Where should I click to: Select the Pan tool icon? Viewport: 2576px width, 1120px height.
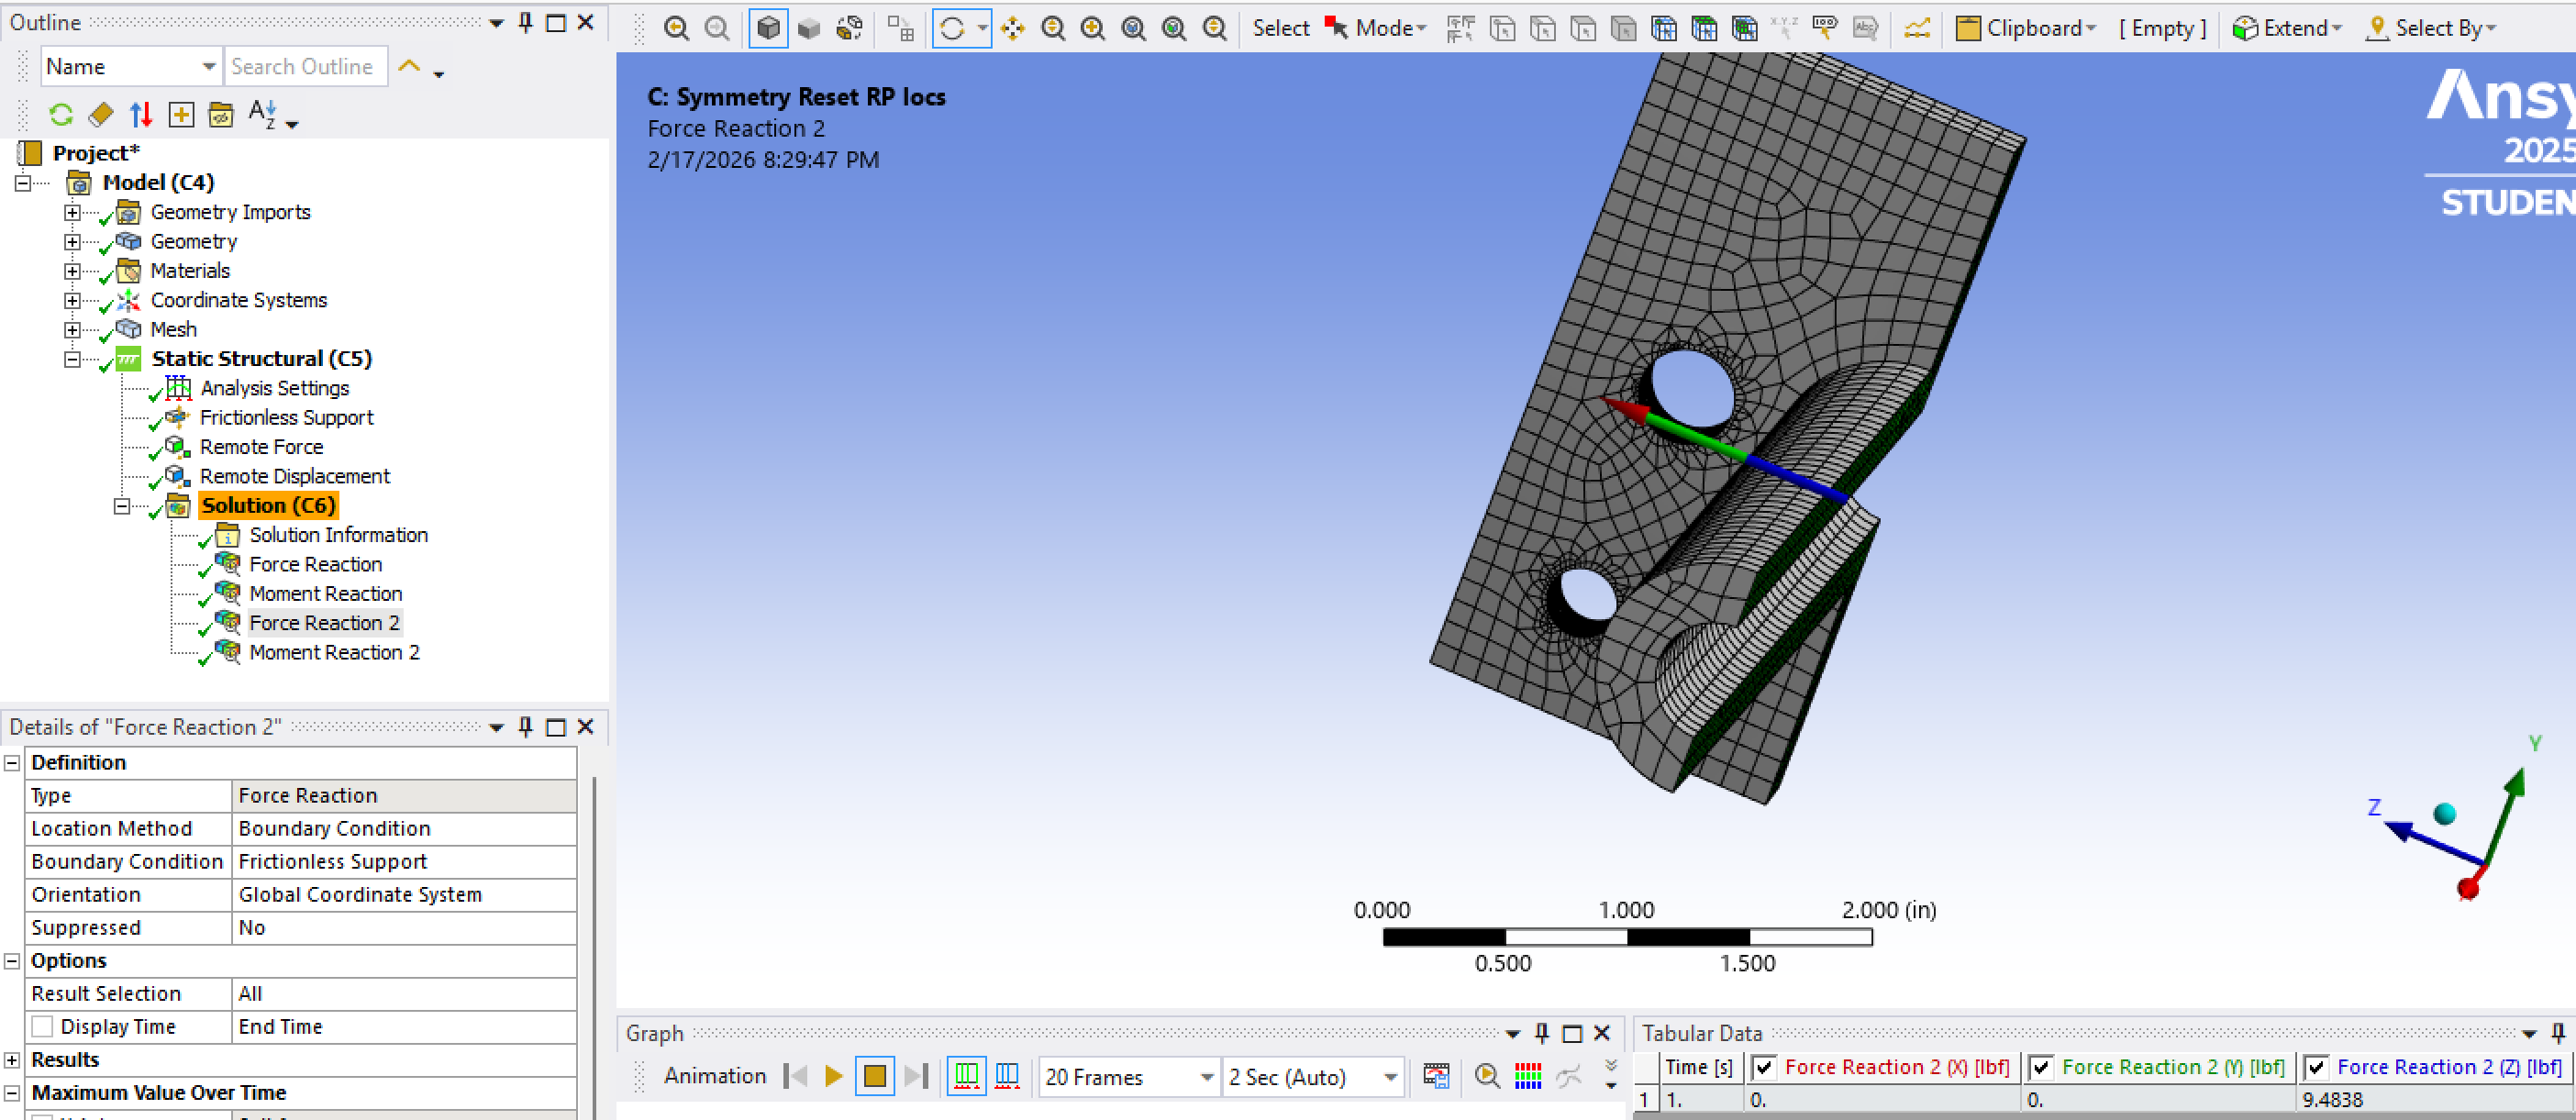pyautogui.click(x=1012, y=28)
